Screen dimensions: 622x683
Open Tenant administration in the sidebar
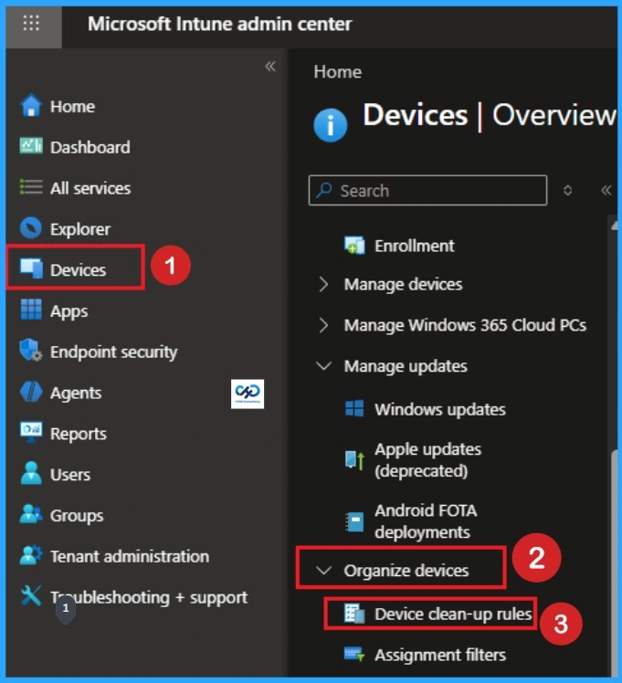tap(130, 556)
